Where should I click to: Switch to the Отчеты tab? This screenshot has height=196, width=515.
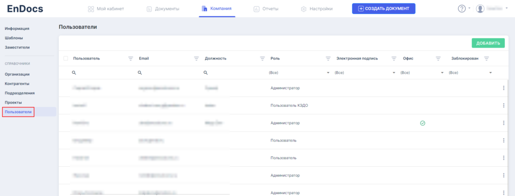[x=266, y=9]
